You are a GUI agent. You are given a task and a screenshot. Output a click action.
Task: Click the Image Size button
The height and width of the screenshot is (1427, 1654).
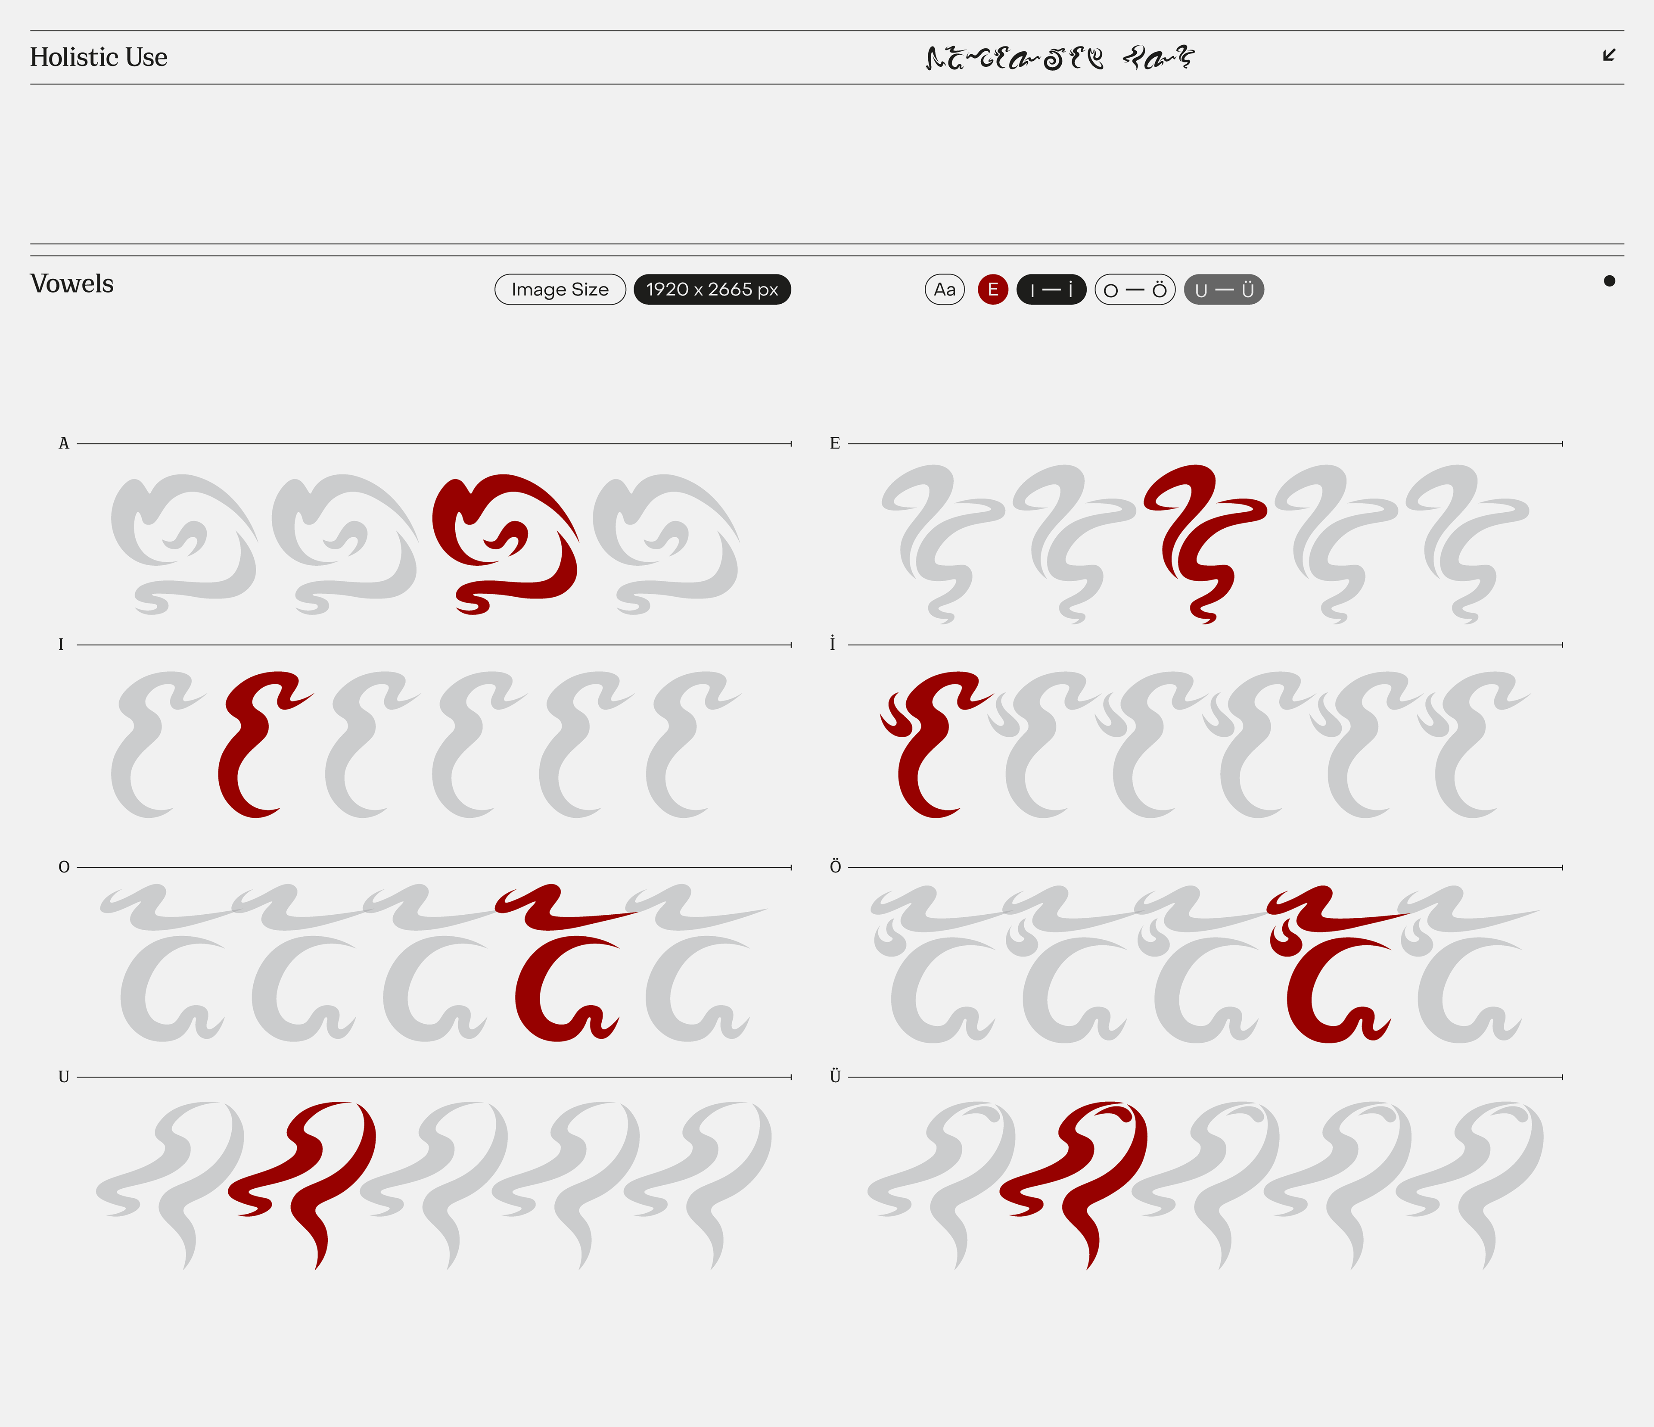560,289
